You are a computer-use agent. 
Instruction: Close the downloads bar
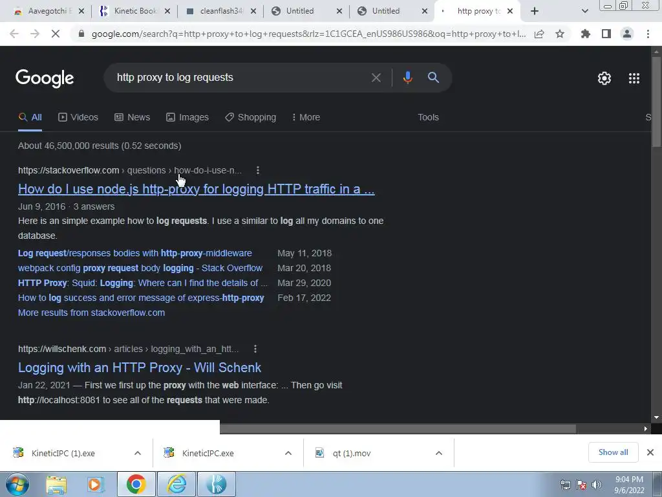(650, 452)
